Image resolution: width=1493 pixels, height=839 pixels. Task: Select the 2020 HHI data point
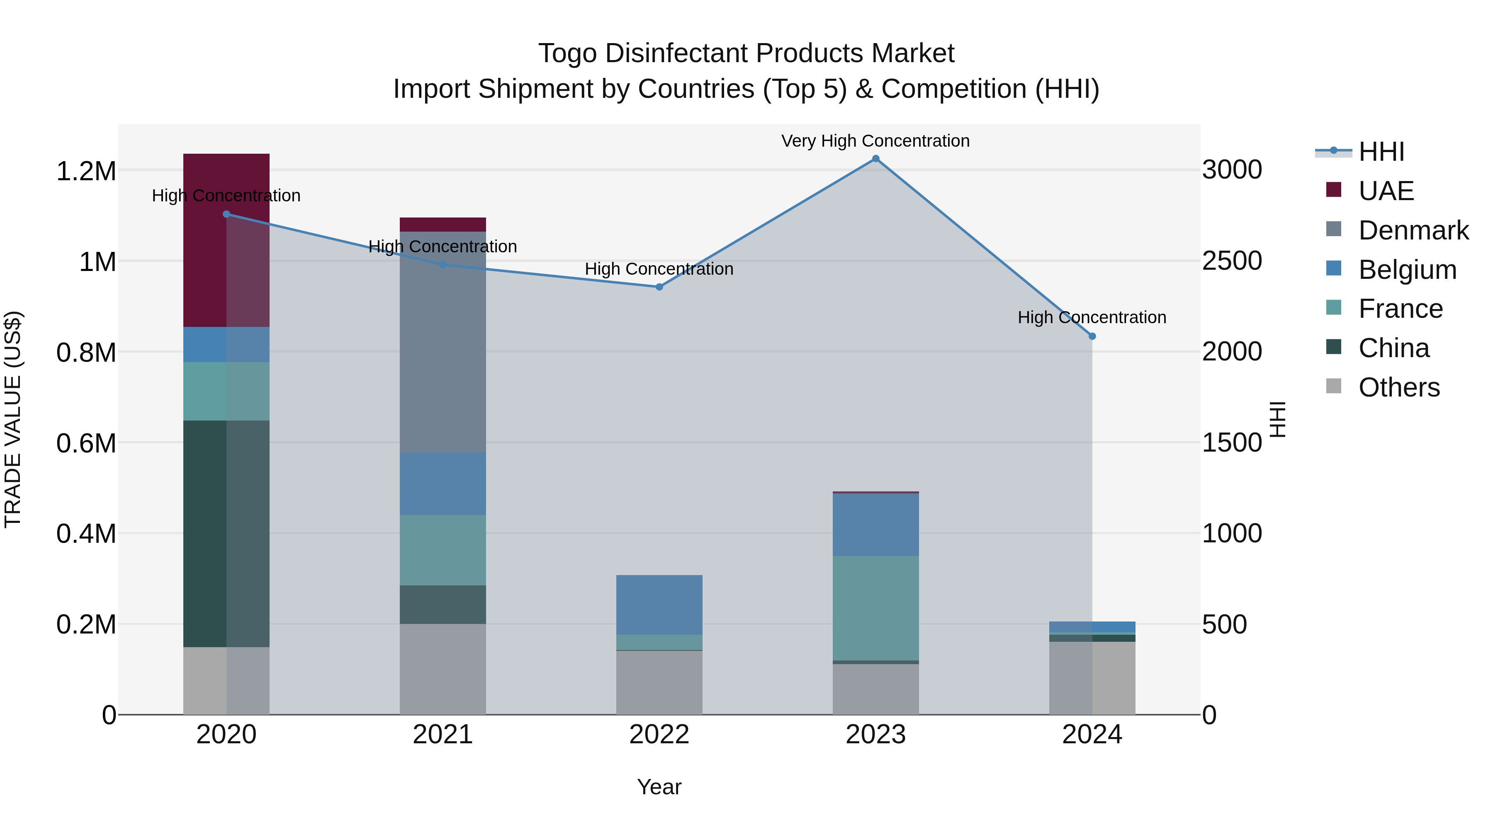tap(226, 214)
